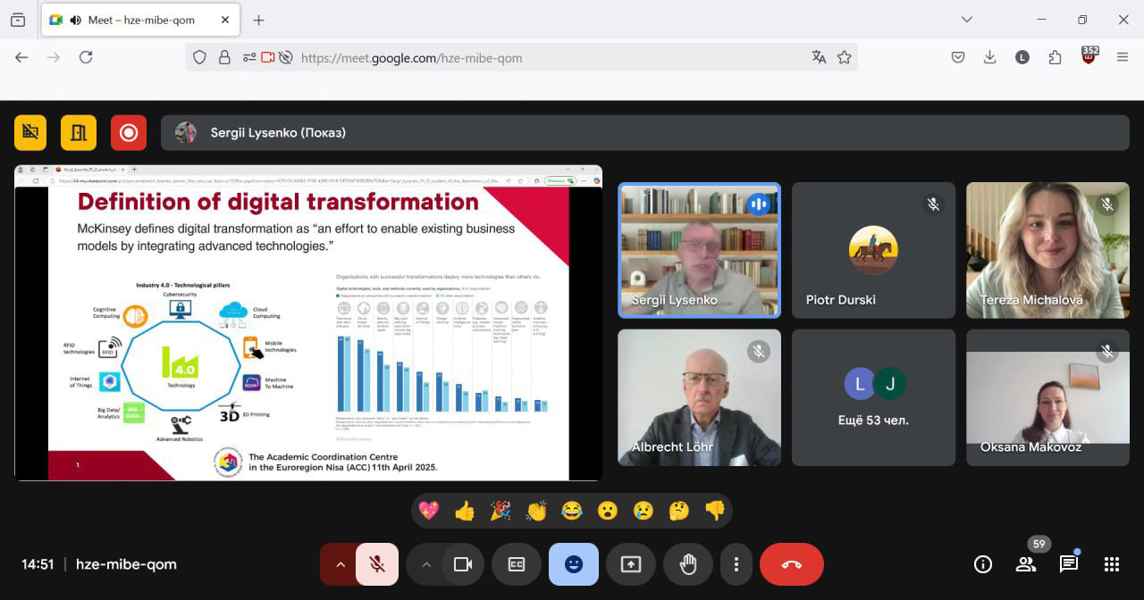Open the participants list icon
The width and height of the screenshot is (1144, 600).
pos(1026,564)
